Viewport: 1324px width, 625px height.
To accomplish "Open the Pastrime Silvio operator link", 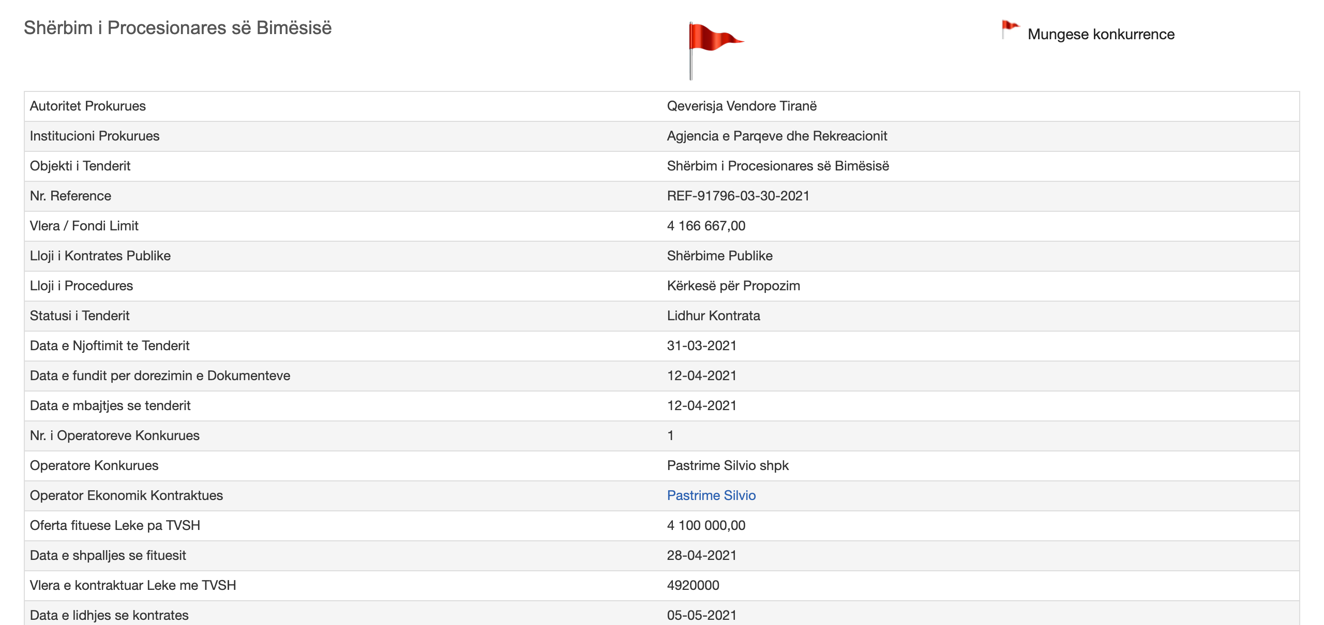I will pyautogui.click(x=711, y=495).
